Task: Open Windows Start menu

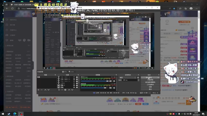Action: (x=3, y=114)
